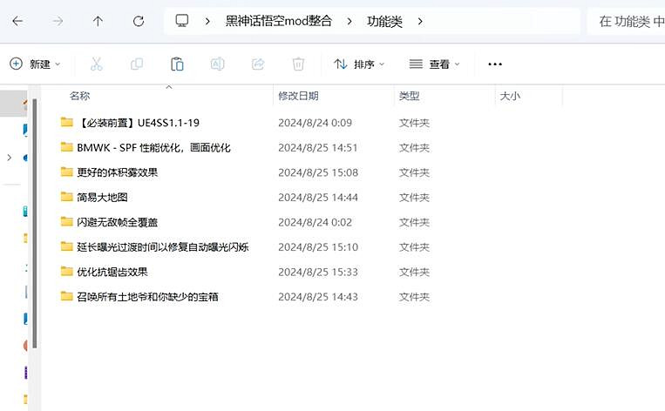This screenshot has height=411, width=665.
Task: Click the navigation pane vertical scrollbar
Action: (35, 223)
